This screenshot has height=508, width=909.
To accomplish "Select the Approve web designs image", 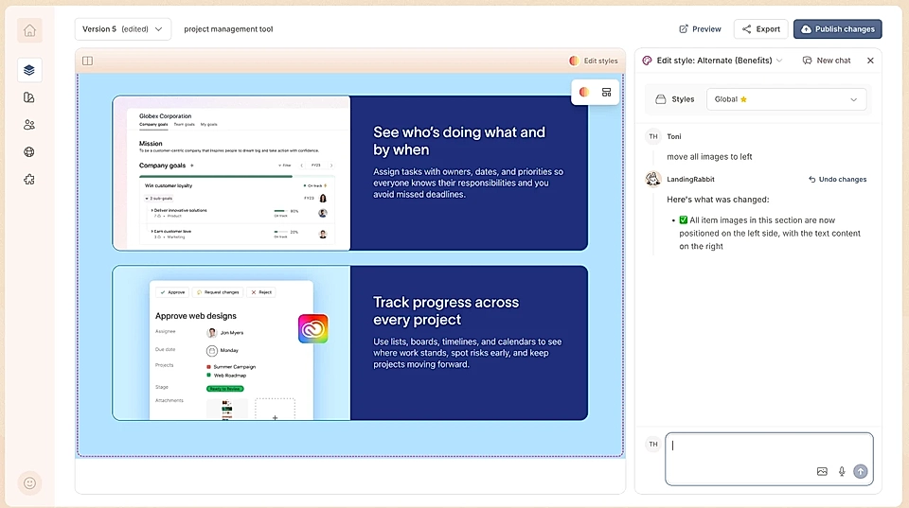I will point(232,342).
